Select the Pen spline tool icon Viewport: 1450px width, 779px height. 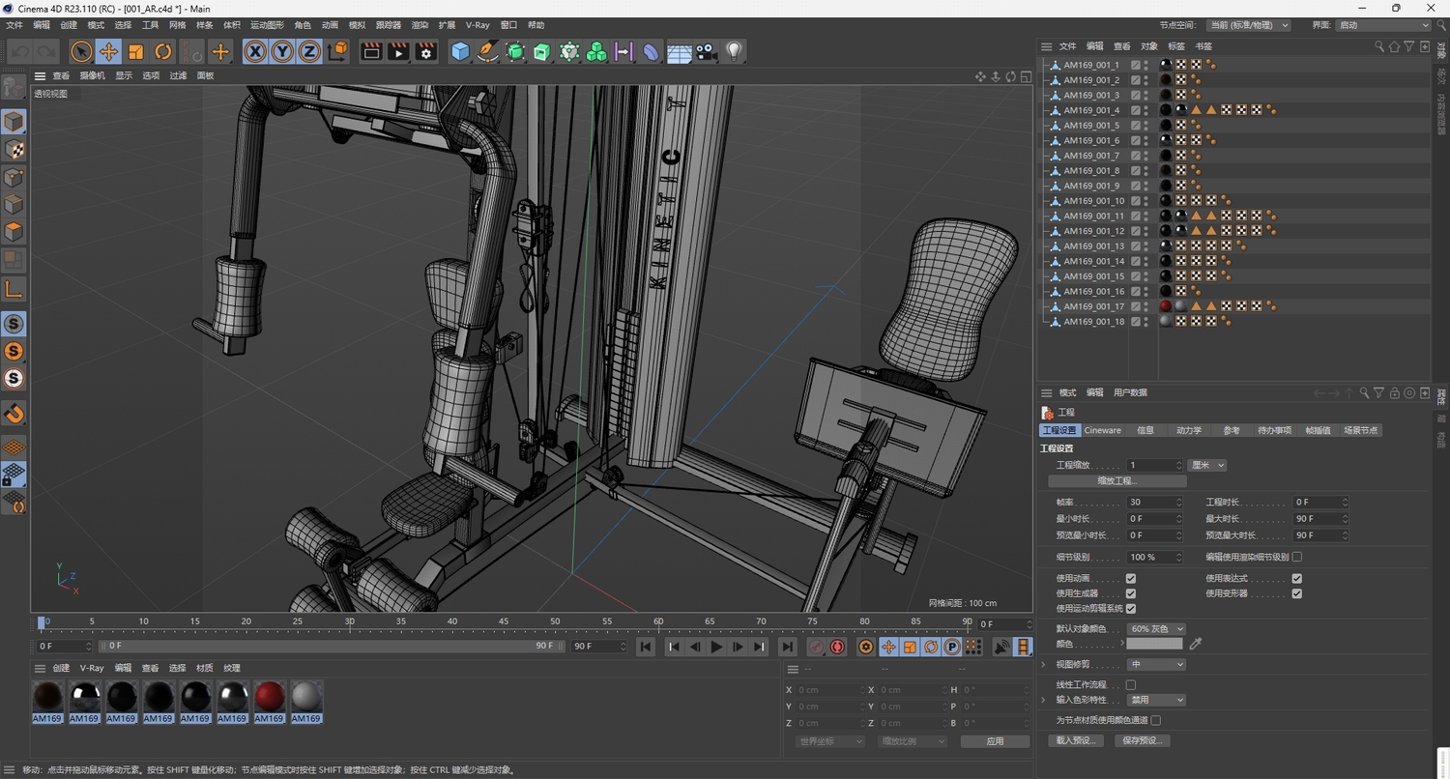(487, 51)
